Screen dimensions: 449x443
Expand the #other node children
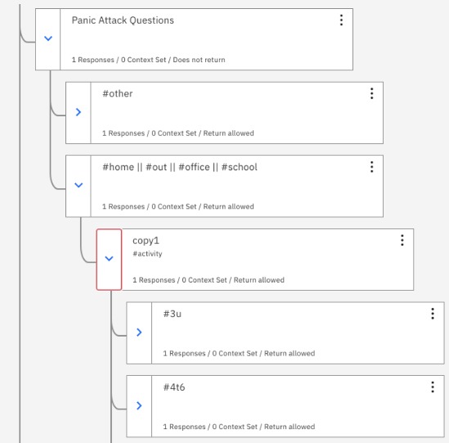point(79,112)
